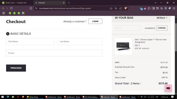Click the address bar URL

pyautogui.click(x=65, y=8)
